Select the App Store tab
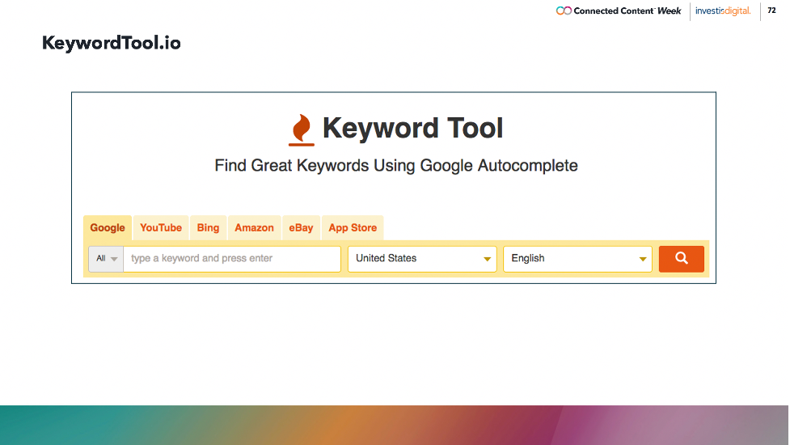This screenshot has width=790, height=445. pos(353,228)
